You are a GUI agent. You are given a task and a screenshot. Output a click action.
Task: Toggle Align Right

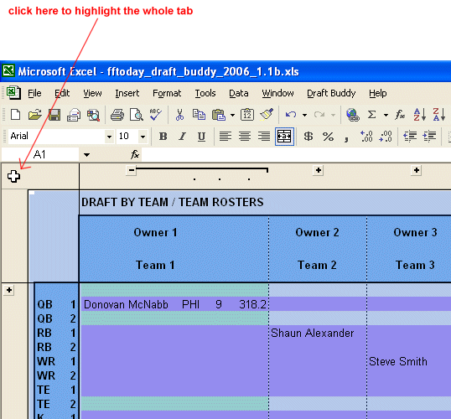point(264,136)
